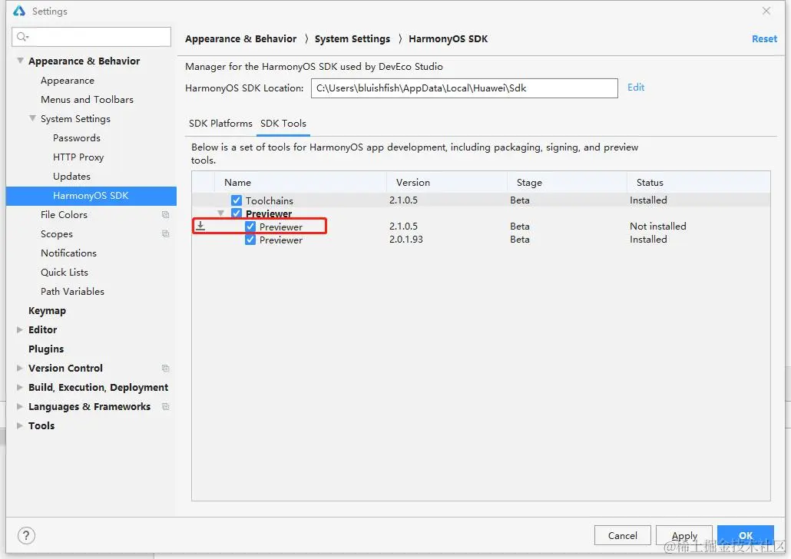This screenshot has width=791, height=559.
Task: Expand Build, Execution, Deployment arrow
Action: 20,387
